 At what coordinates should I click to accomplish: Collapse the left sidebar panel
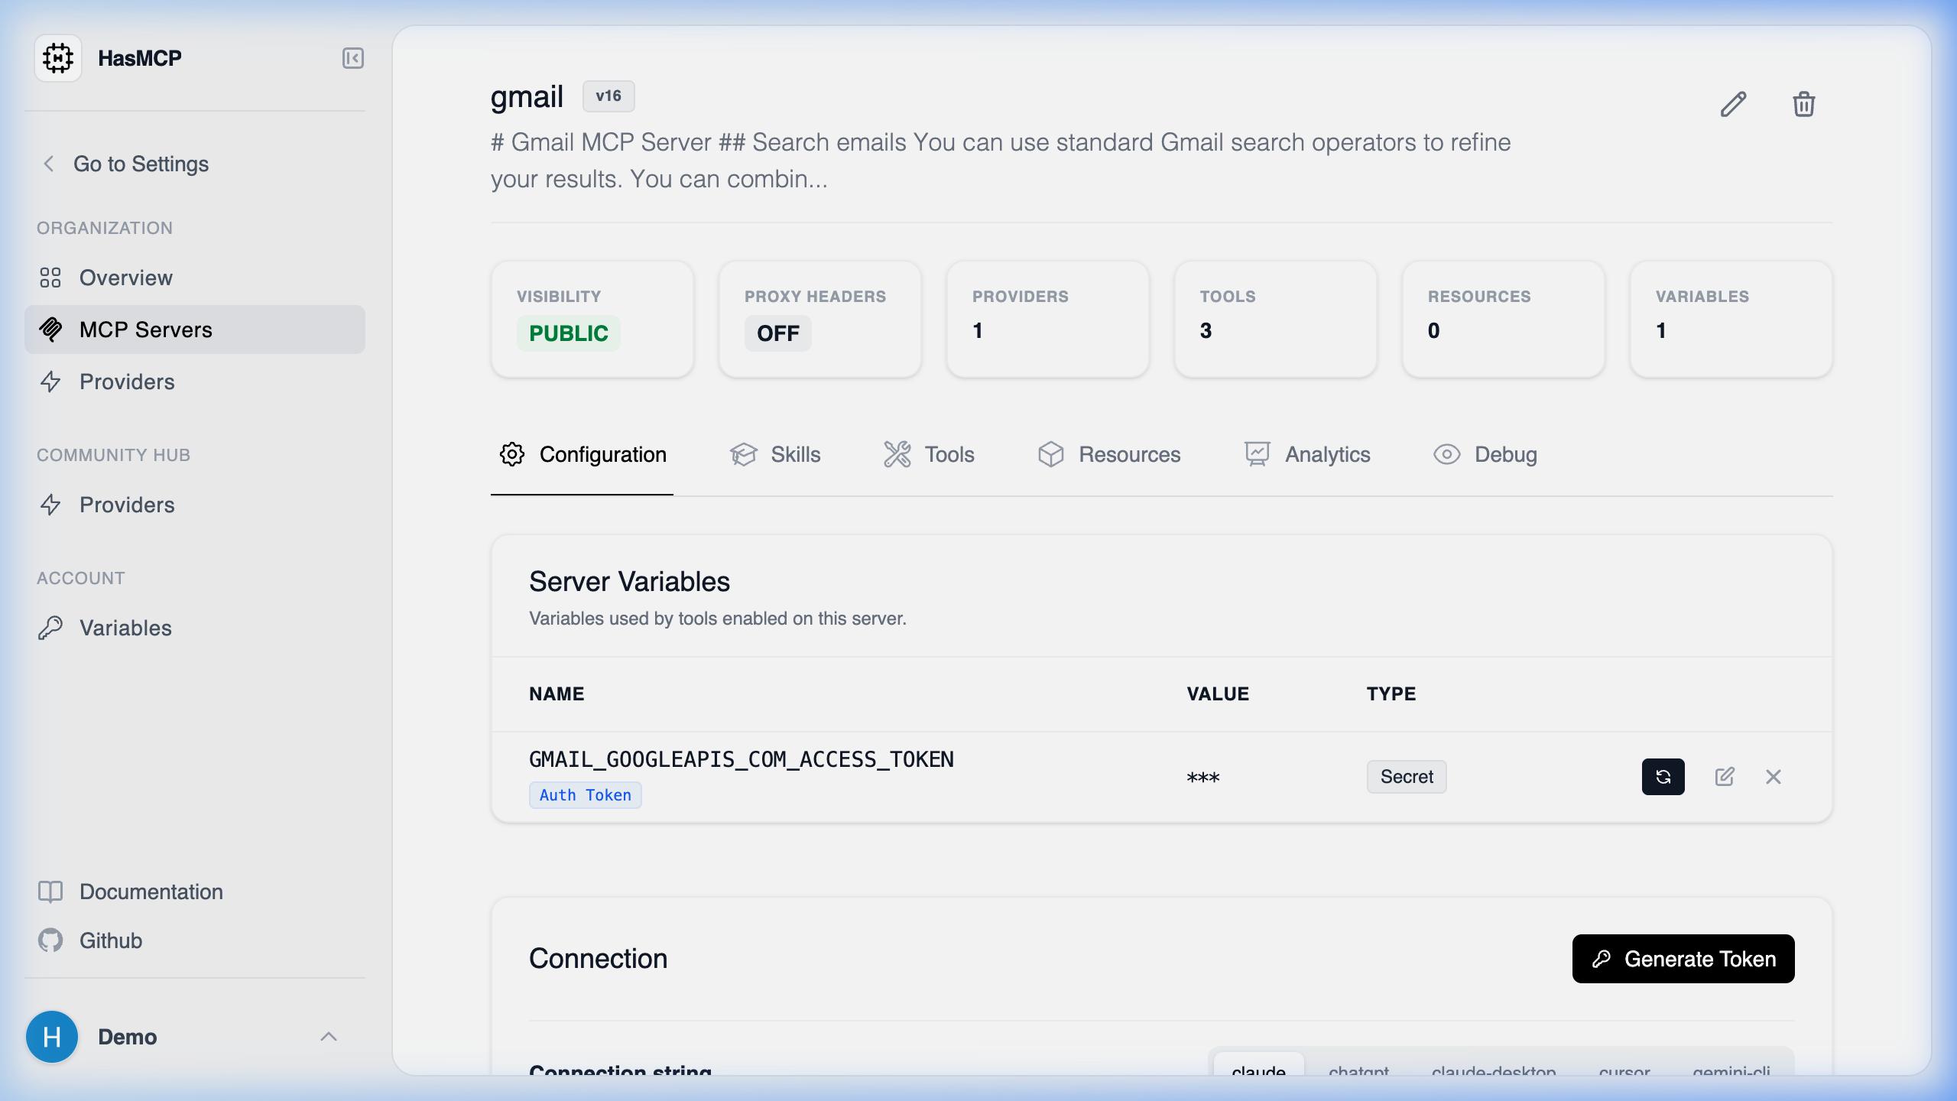tap(352, 57)
